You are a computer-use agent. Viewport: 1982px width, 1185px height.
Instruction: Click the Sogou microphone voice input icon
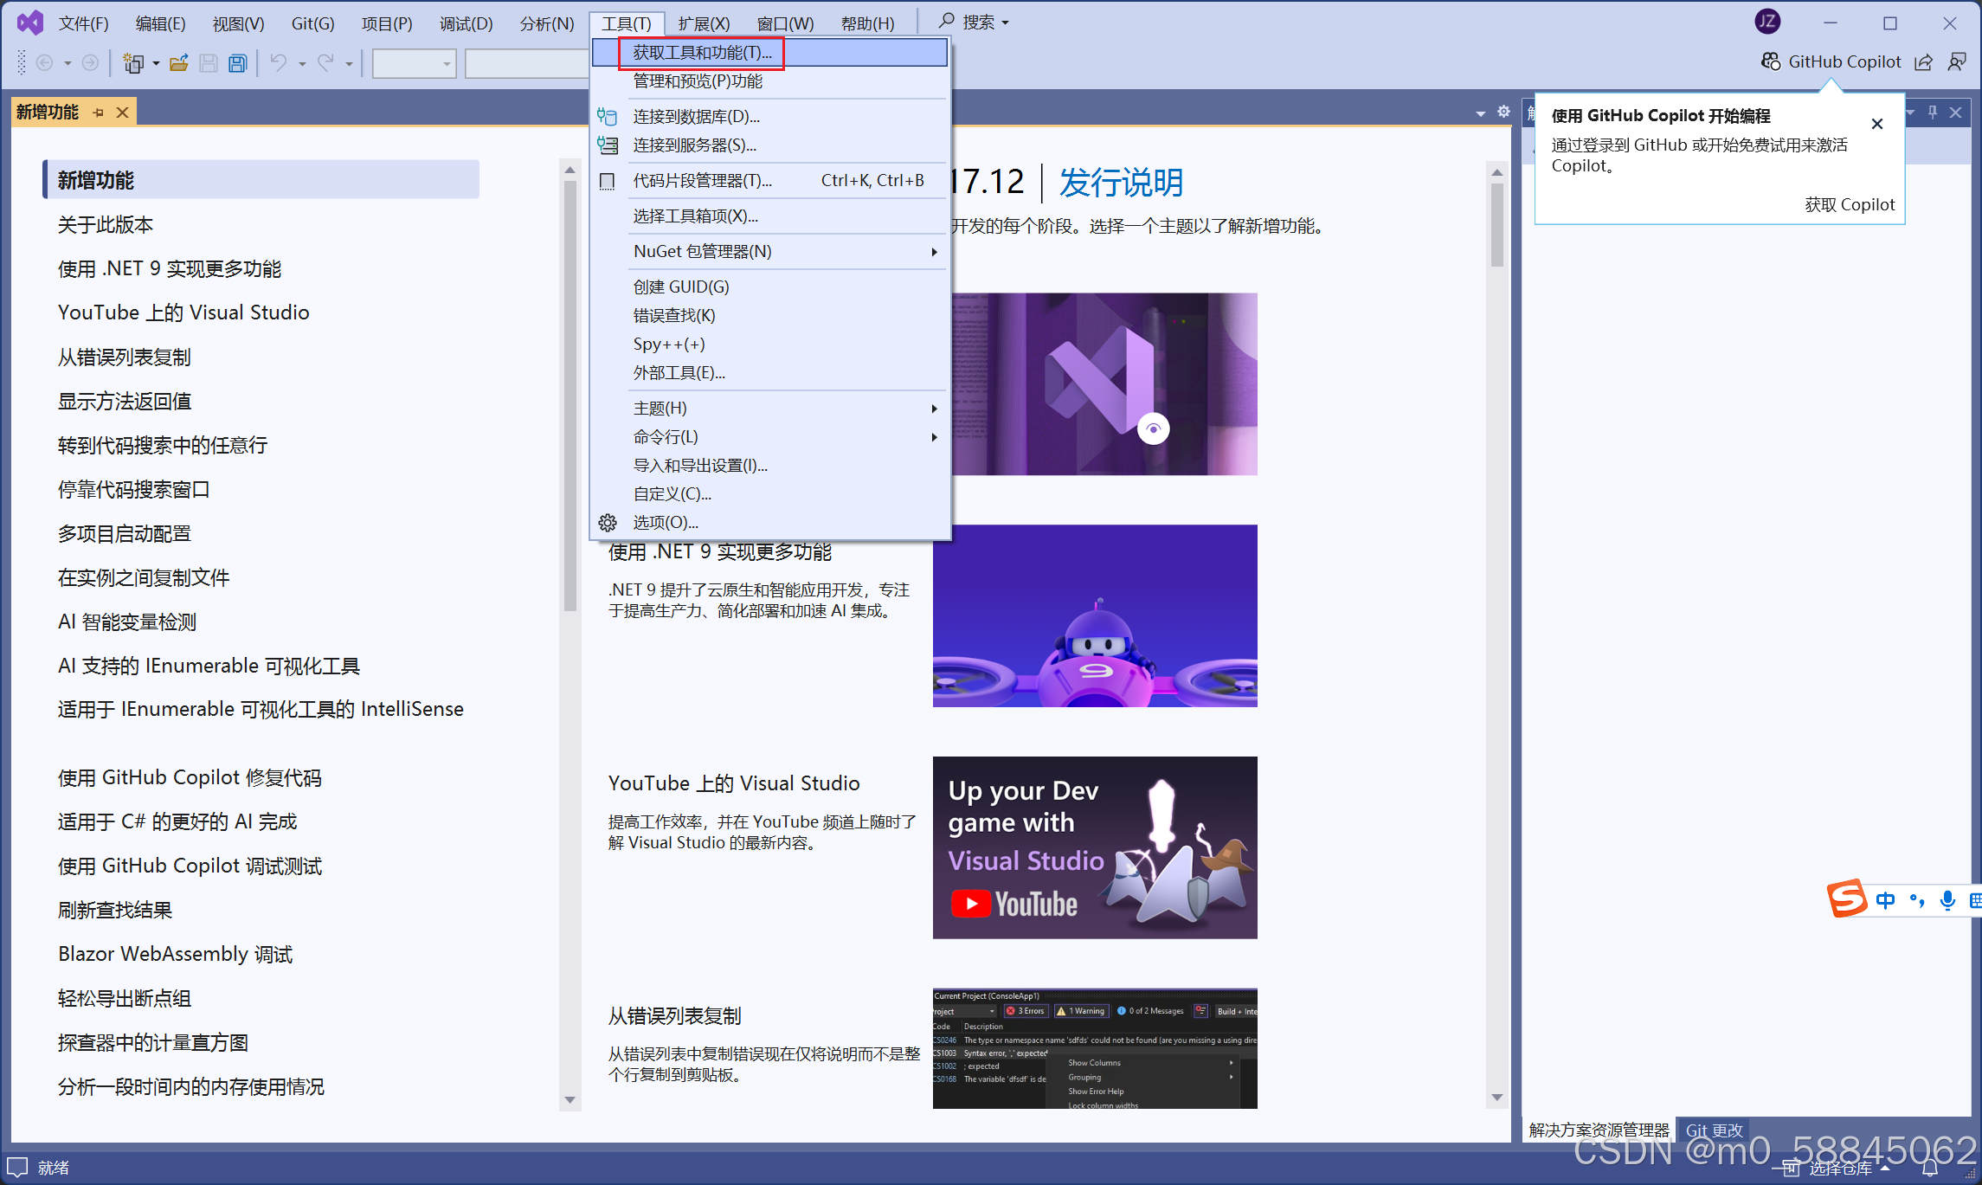pos(1947,900)
